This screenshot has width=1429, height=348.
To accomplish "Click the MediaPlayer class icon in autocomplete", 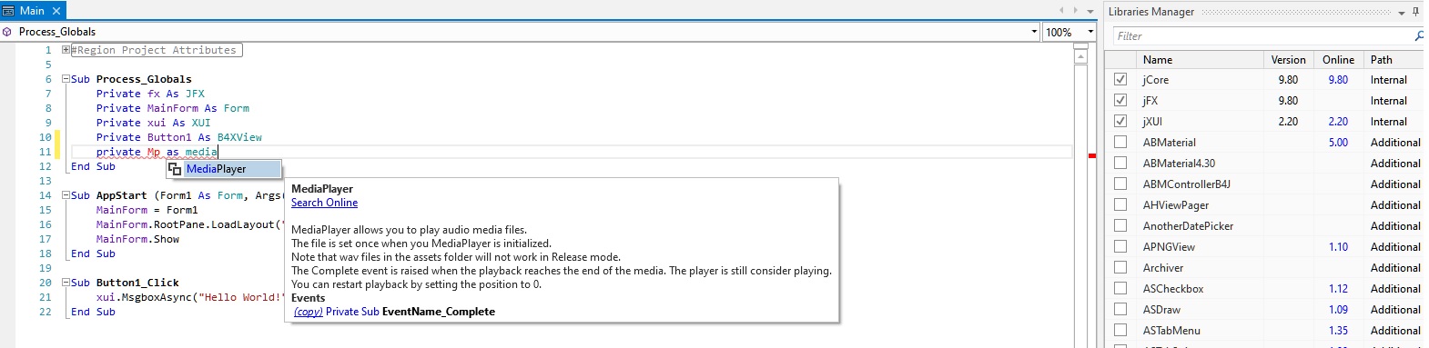I will click(x=176, y=169).
